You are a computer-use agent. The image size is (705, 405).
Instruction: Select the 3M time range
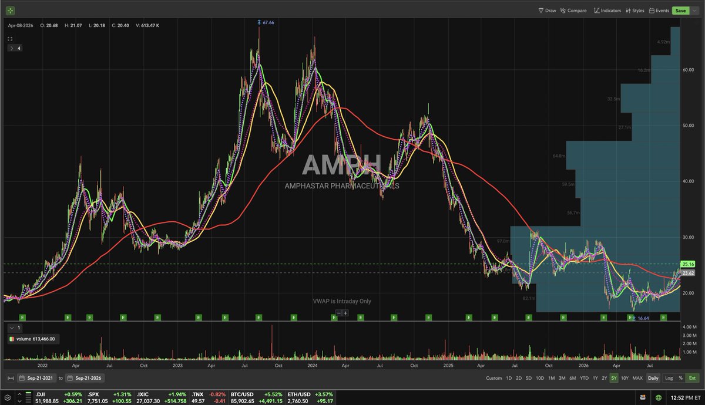pyautogui.click(x=562, y=378)
